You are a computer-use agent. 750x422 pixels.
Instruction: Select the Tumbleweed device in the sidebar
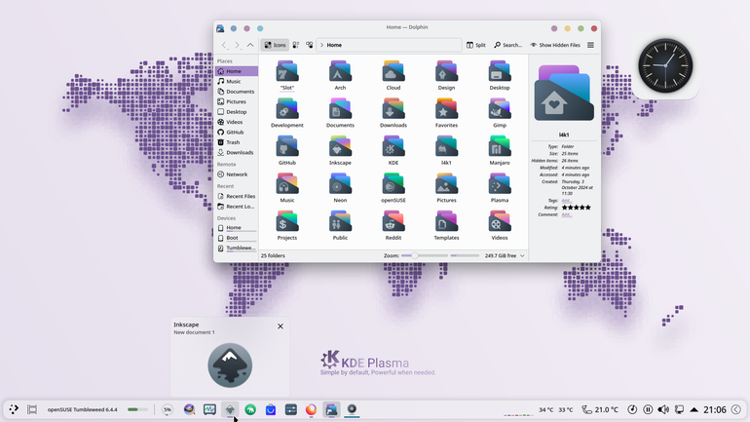[x=237, y=248]
